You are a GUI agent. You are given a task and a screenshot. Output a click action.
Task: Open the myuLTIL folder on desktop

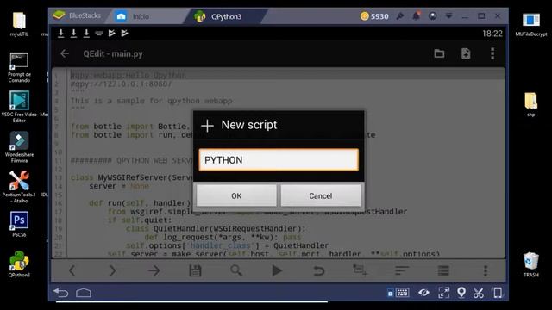click(x=19, y=24)
